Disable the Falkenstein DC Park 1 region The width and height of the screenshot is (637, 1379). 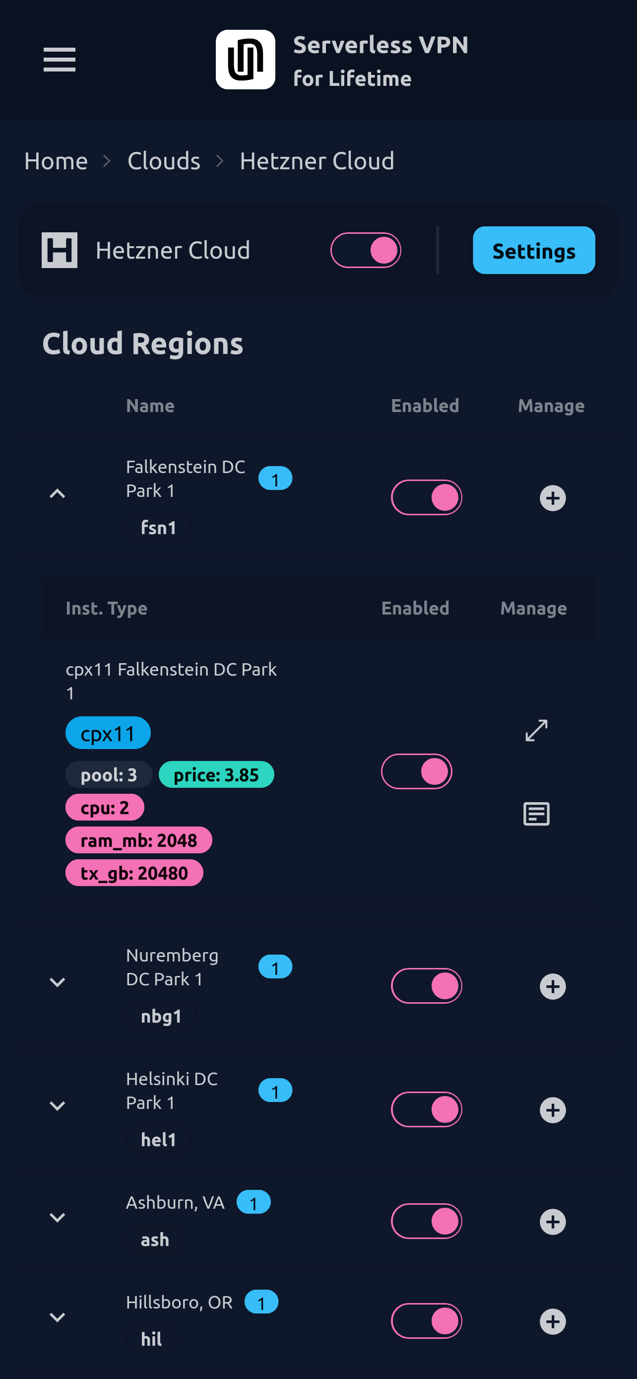tap(426, 498)
